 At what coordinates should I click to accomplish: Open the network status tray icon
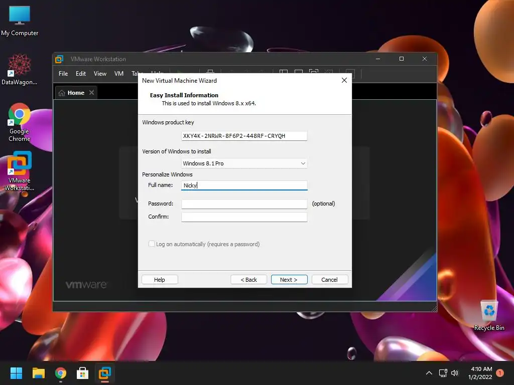[x=443, y=373]
